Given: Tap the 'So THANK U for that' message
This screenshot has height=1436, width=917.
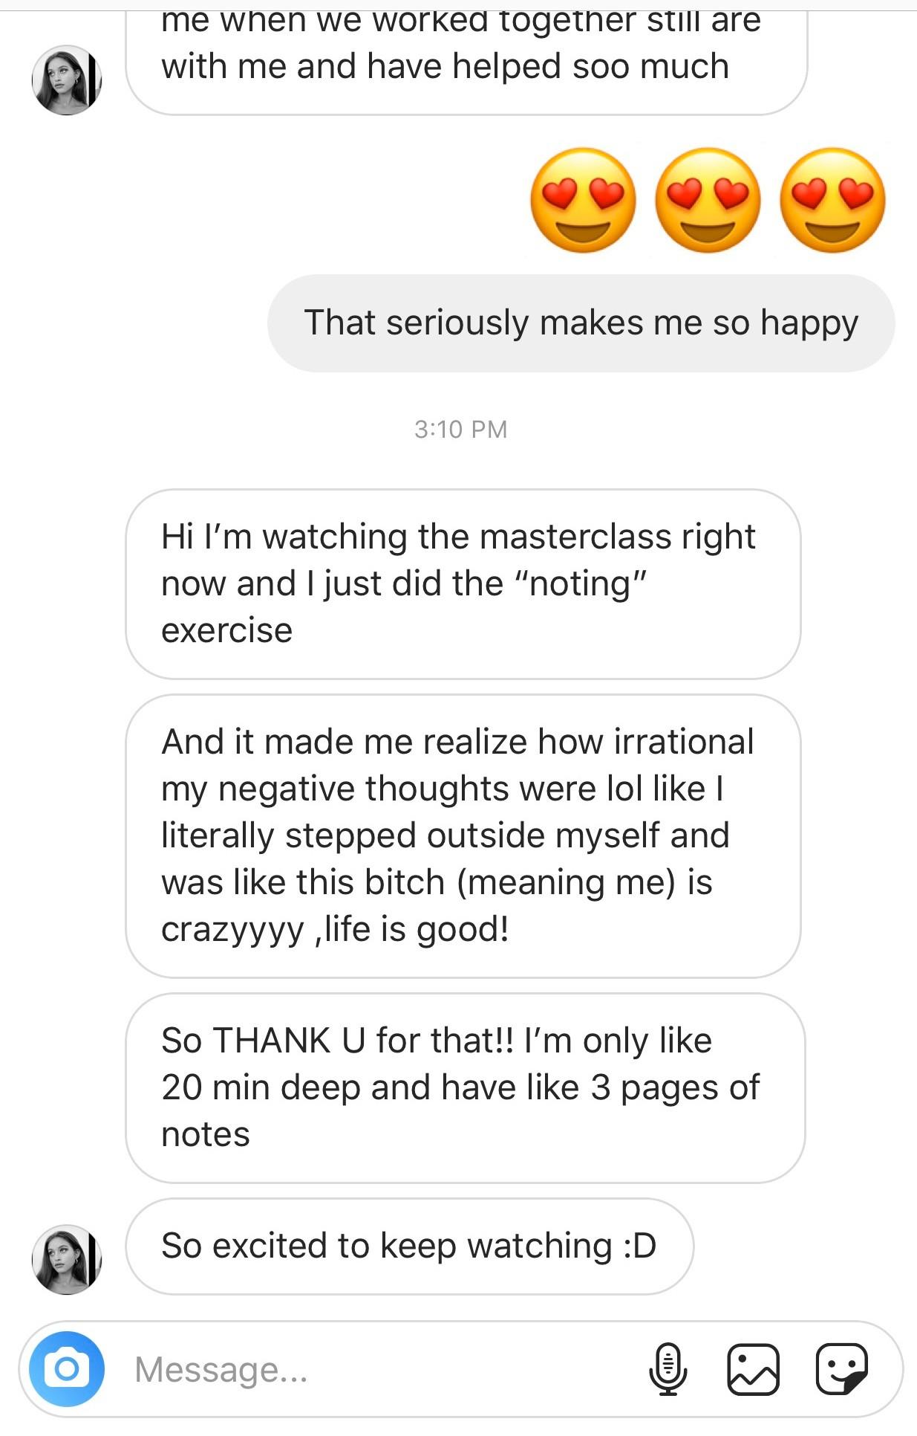Looking at the screenshot, I should (x=465, y=1087).
